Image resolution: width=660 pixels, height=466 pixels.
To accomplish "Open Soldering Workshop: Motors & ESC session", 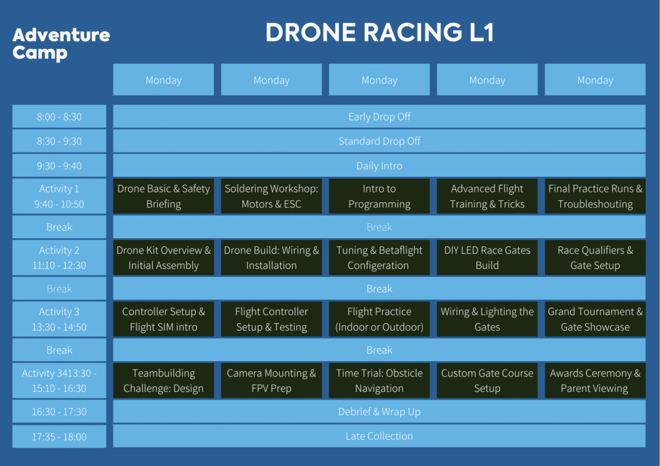I will 271,196.
